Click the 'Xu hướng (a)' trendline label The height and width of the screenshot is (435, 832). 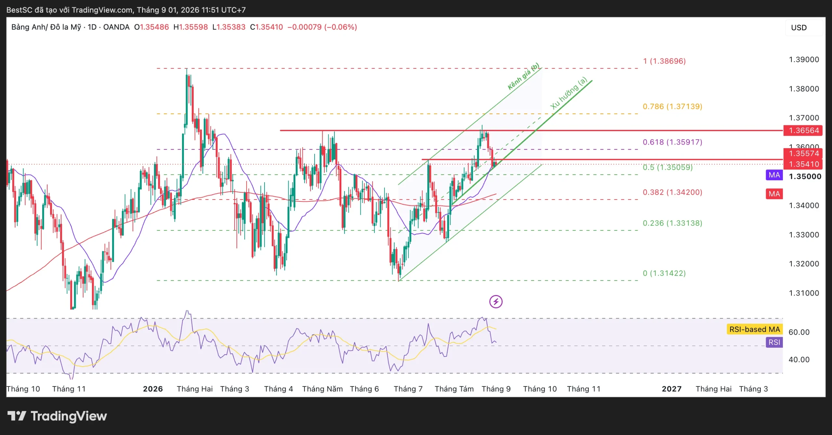tap(569, 93)
